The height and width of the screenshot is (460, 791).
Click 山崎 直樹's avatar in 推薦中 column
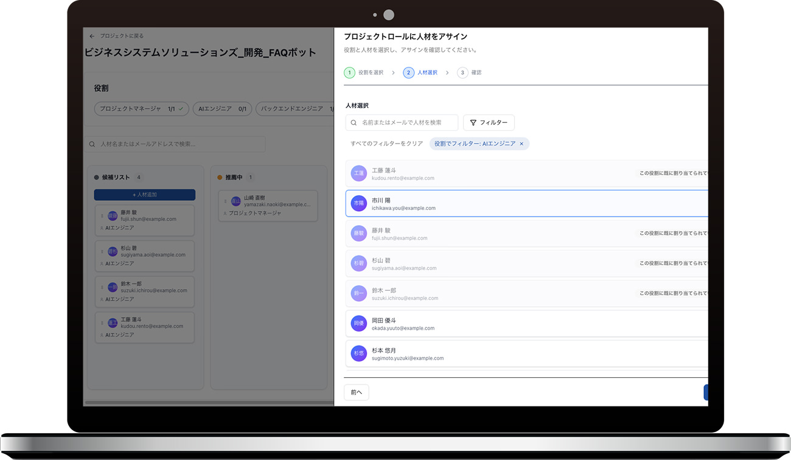[235, 201]
